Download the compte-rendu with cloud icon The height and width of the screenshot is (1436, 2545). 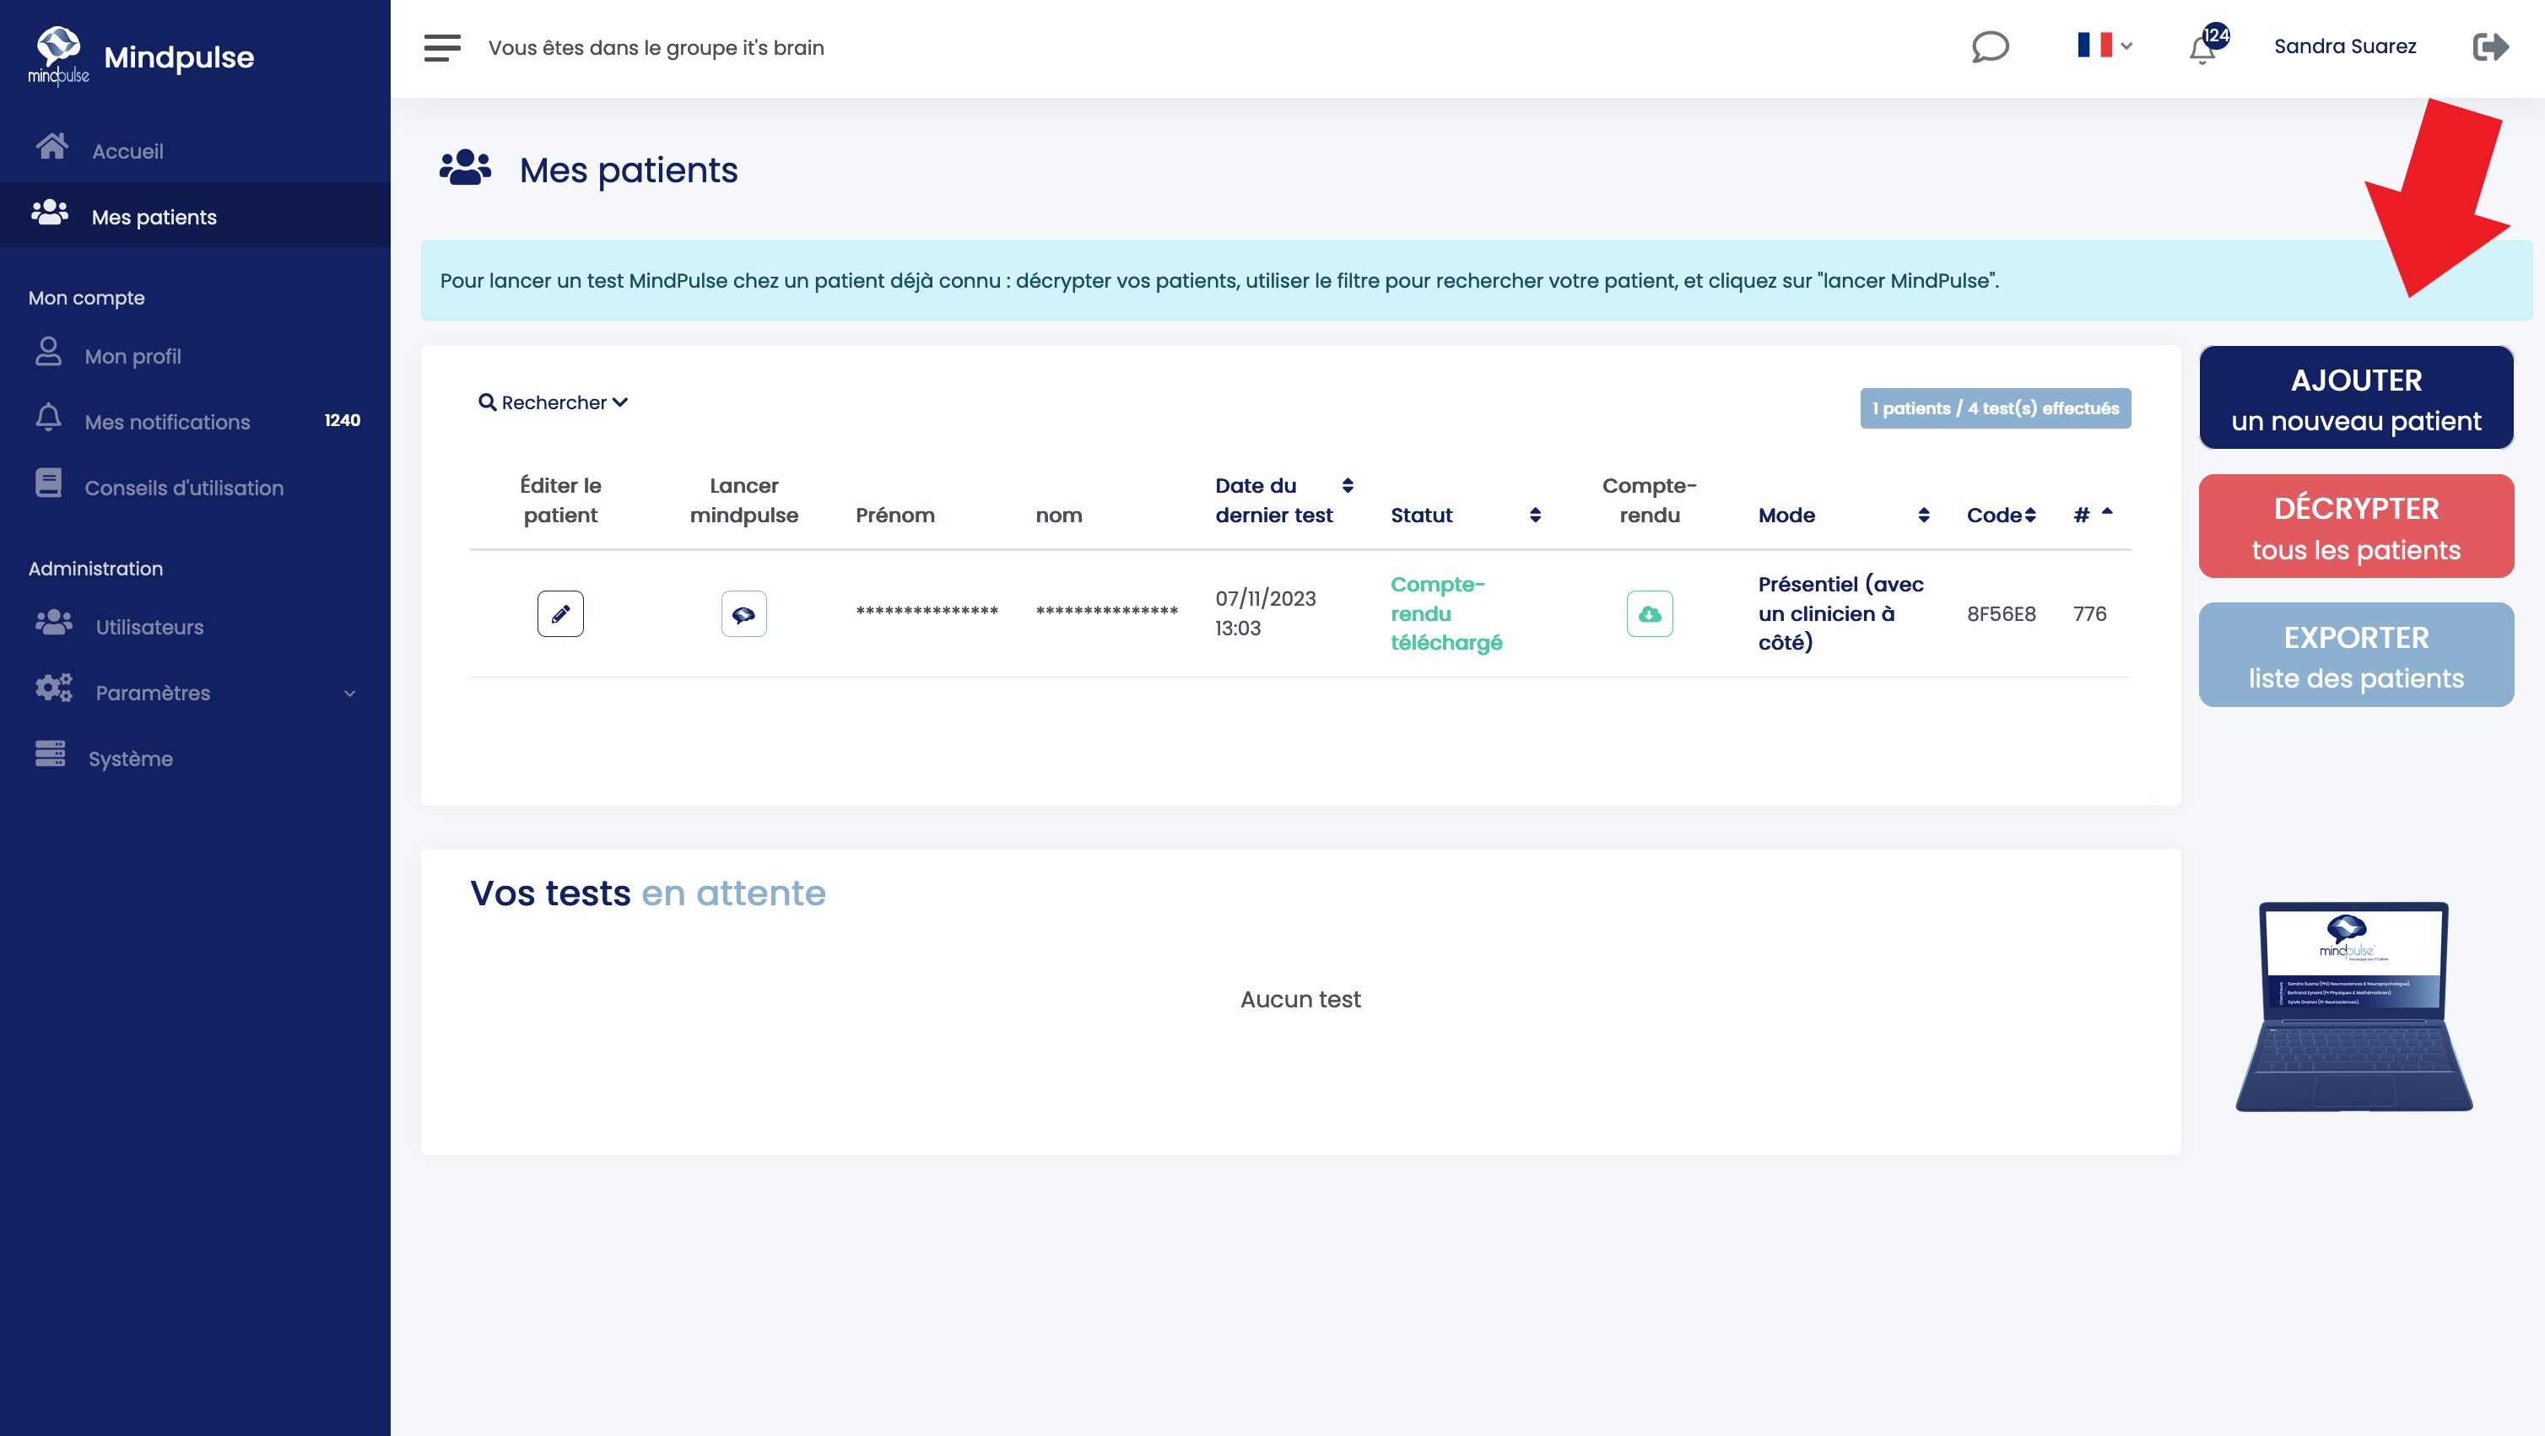coord(1649,613)
